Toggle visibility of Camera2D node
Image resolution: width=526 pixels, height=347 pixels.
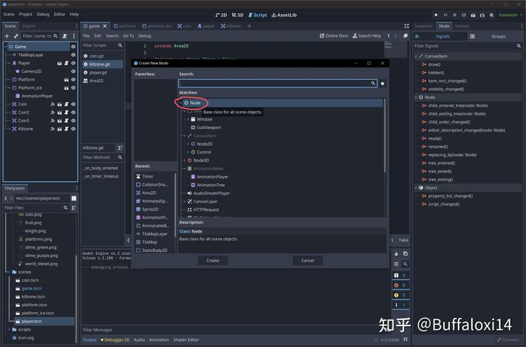73,71
